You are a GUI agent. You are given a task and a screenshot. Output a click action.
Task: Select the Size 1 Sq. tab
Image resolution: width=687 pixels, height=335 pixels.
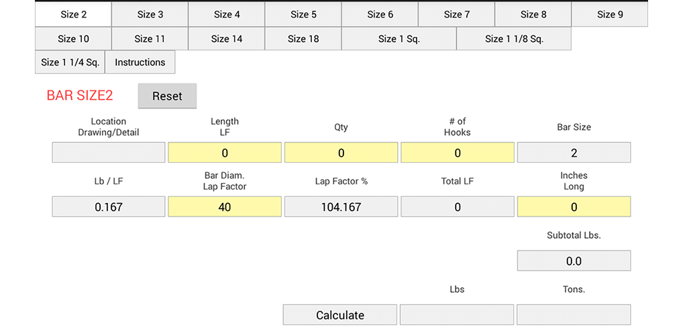pyautogui.click(x=399, y=38)
